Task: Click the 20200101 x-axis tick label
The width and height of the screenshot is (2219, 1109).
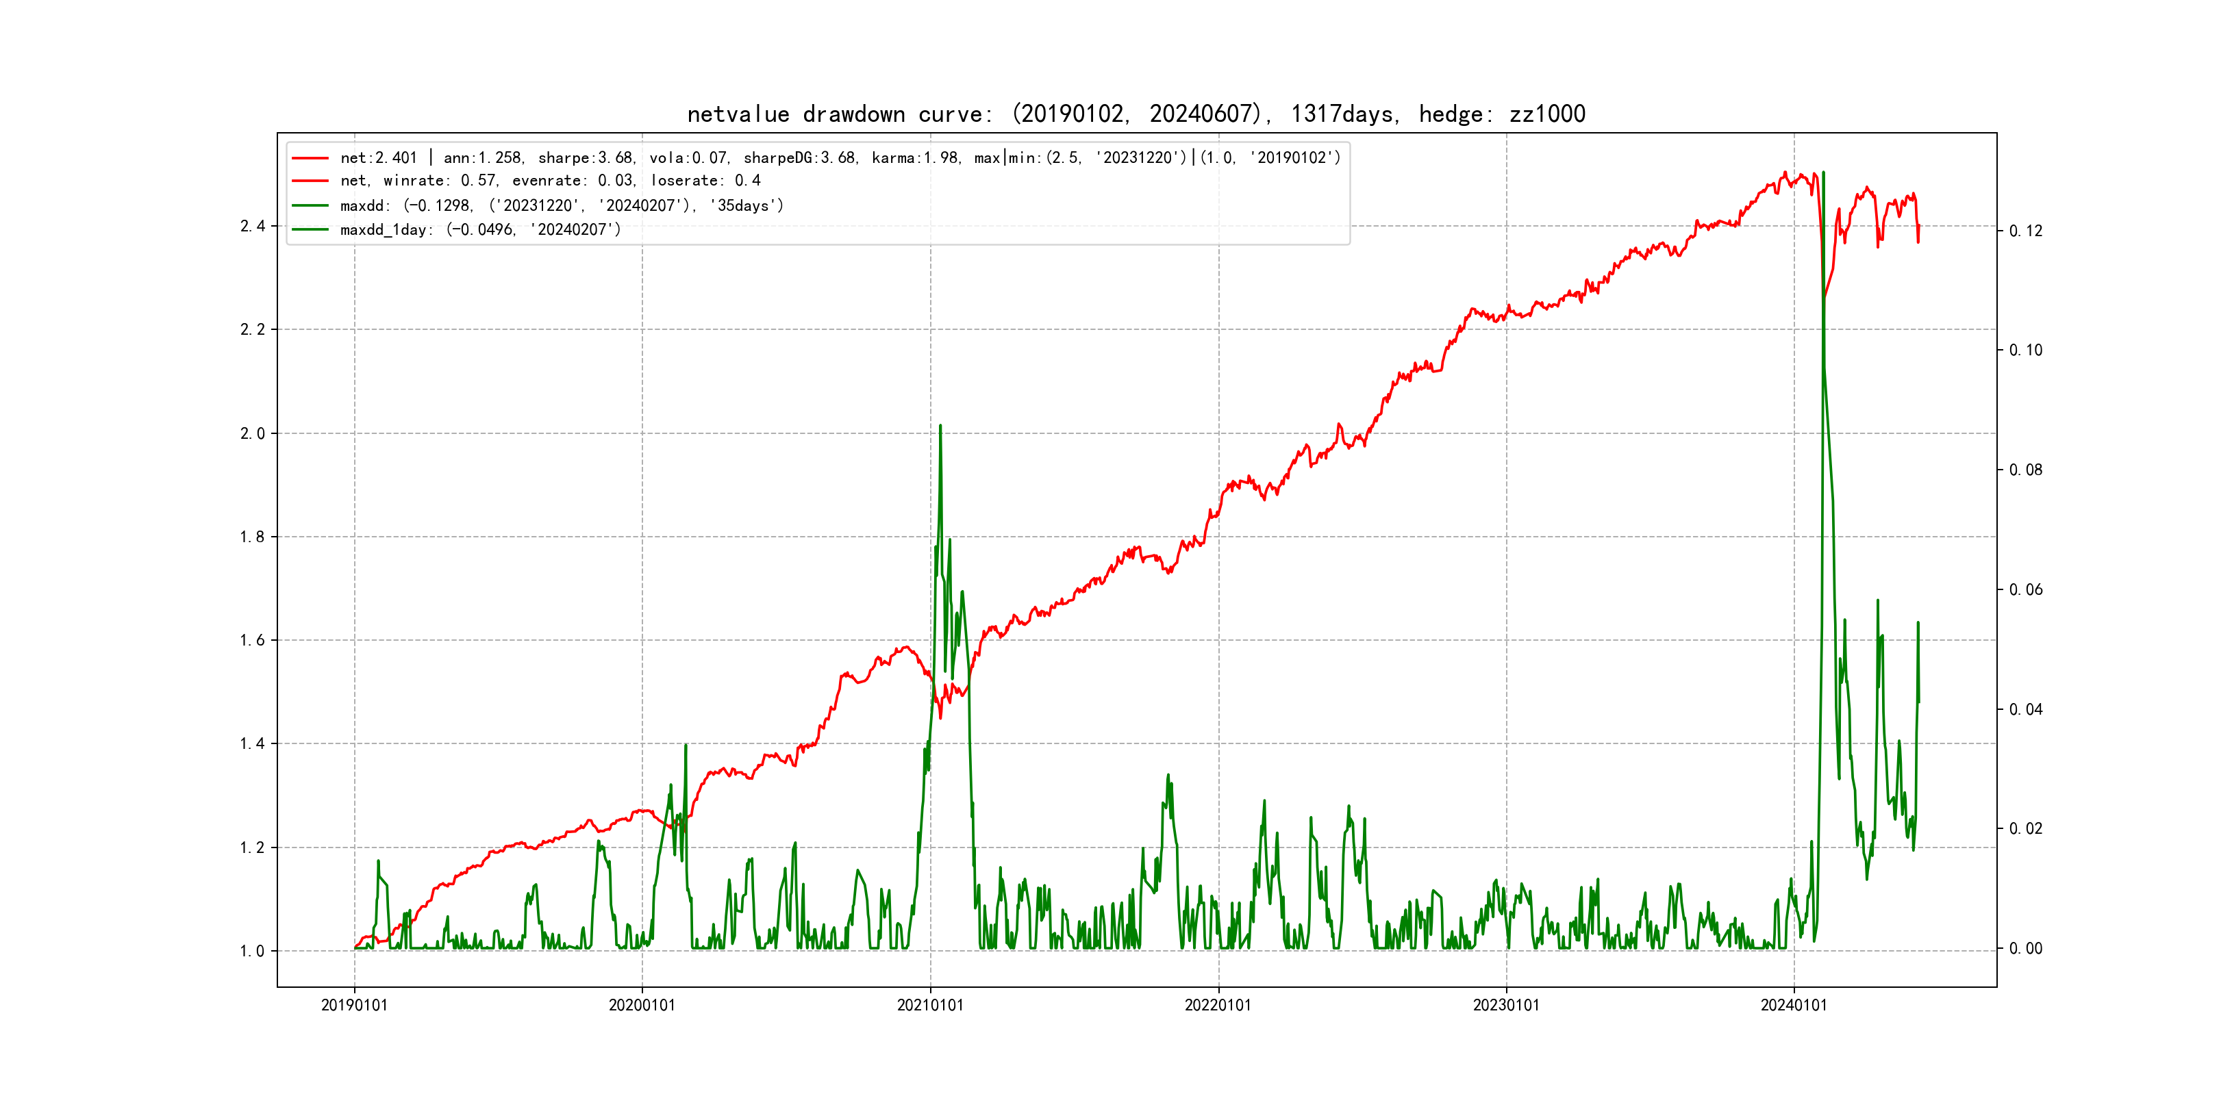Action: 642,1006
